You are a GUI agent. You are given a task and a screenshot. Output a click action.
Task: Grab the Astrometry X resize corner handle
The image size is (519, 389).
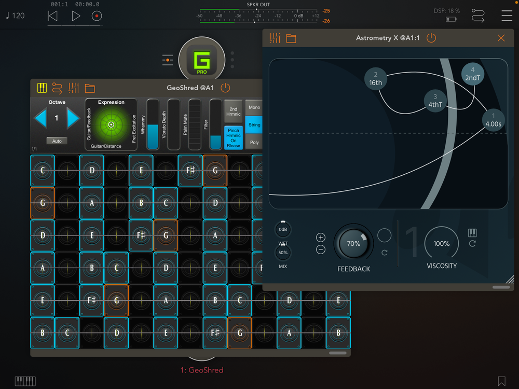[x=510, y=280]
